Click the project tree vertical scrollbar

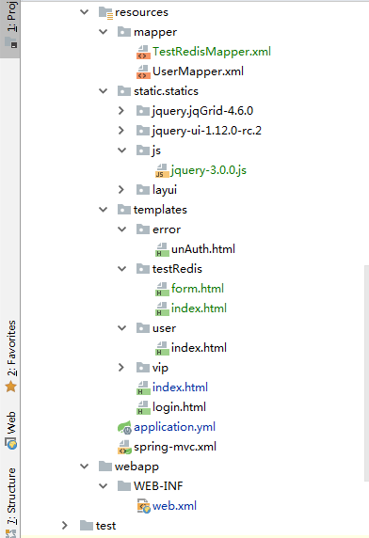(366, 373)
